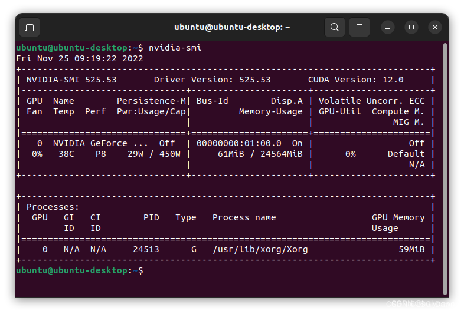Open the terminal search

point(334,27)
